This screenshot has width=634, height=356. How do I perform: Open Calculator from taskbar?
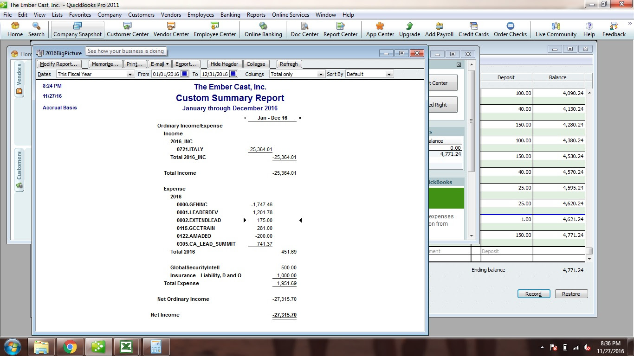click(156, 346)
